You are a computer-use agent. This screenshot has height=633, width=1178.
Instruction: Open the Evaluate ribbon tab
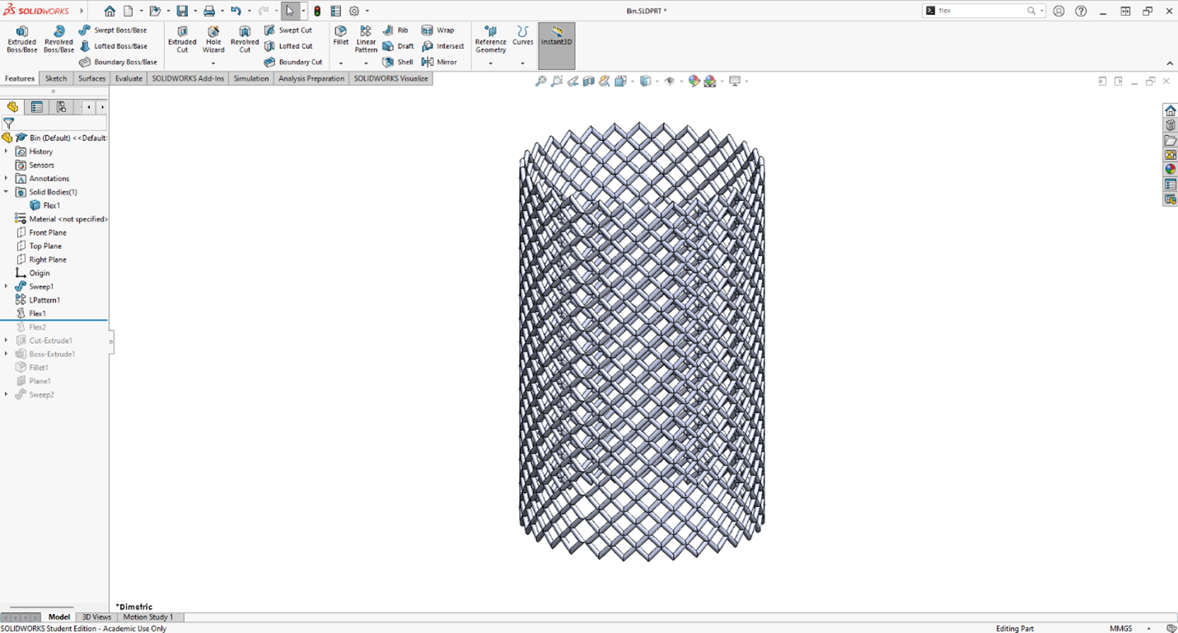pyautogui.click(x=129, y=78)
